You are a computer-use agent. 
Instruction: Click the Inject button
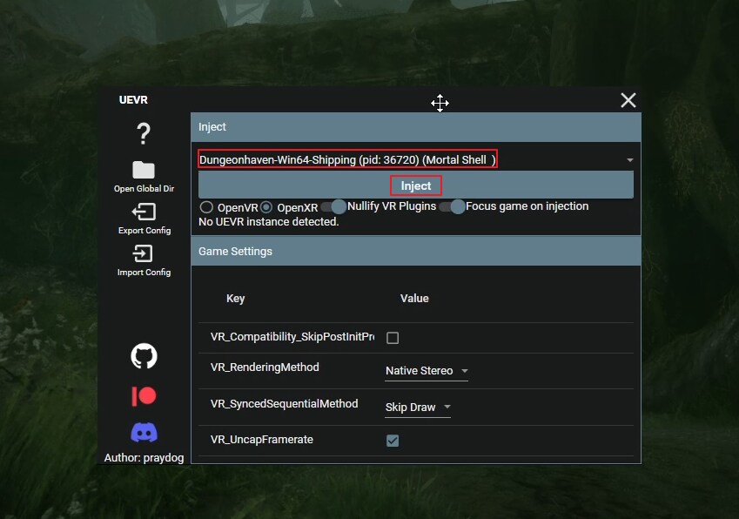pyautogui.click(x=416, y=185)
